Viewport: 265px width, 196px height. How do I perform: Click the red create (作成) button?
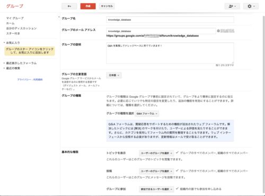[88, 6]
